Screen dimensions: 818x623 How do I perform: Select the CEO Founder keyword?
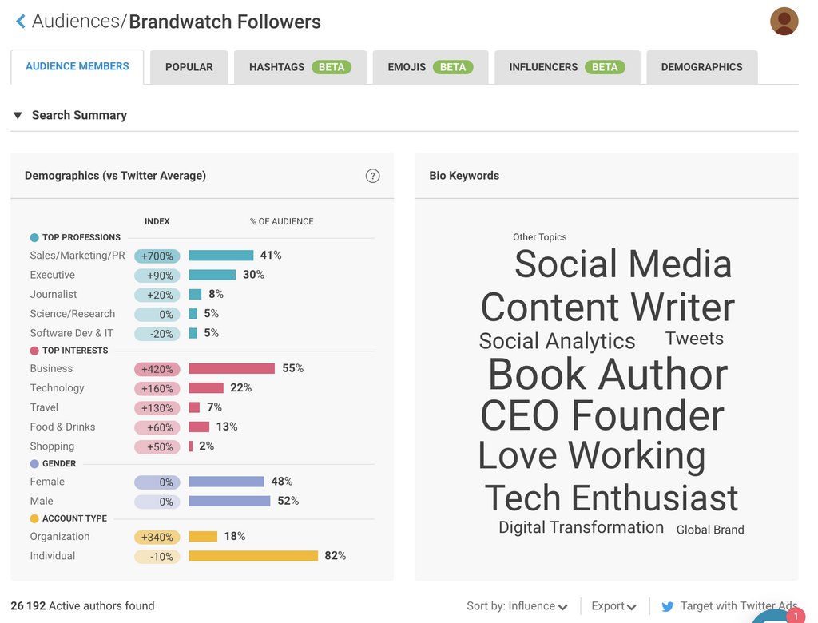[602, 415]
